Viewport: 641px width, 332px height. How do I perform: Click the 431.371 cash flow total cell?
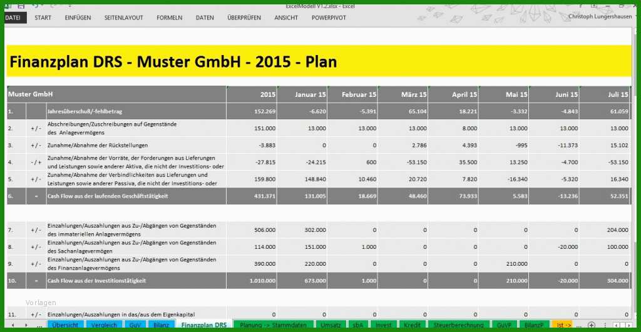pyautogui.click(x=252, y=196)
